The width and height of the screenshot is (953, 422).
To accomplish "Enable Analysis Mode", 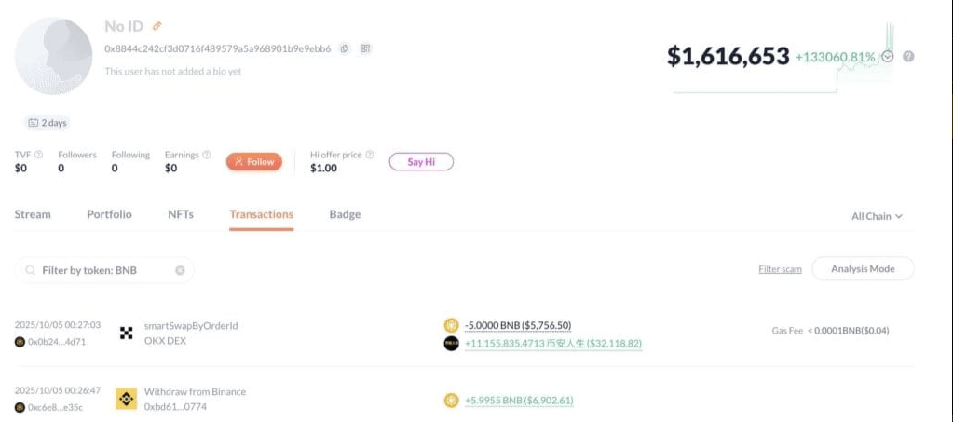I will [x=863, y=268].
